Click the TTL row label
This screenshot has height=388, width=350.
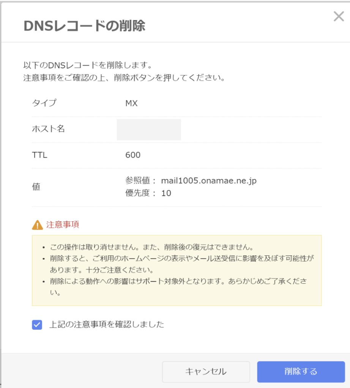(39, 155)
